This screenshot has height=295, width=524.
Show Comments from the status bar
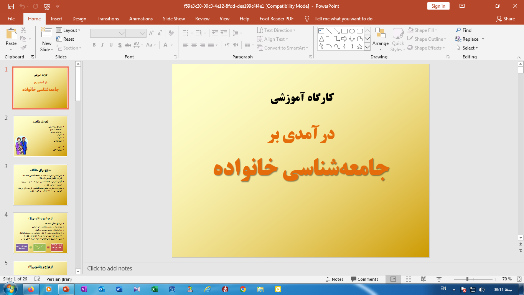tap(365, 279)
